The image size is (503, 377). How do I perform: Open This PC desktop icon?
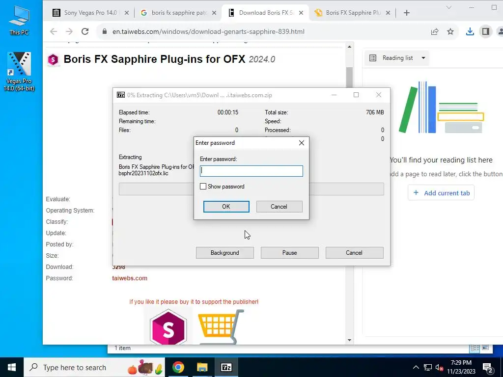19,21
